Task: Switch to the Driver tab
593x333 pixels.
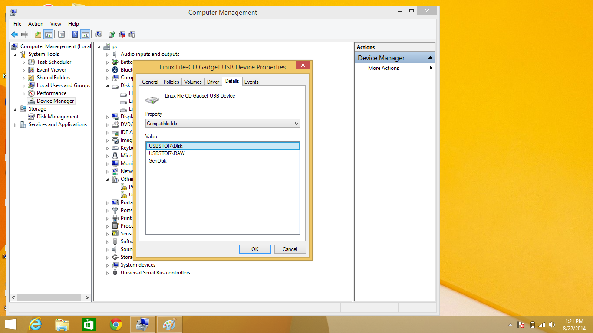Action: point(213,82)
